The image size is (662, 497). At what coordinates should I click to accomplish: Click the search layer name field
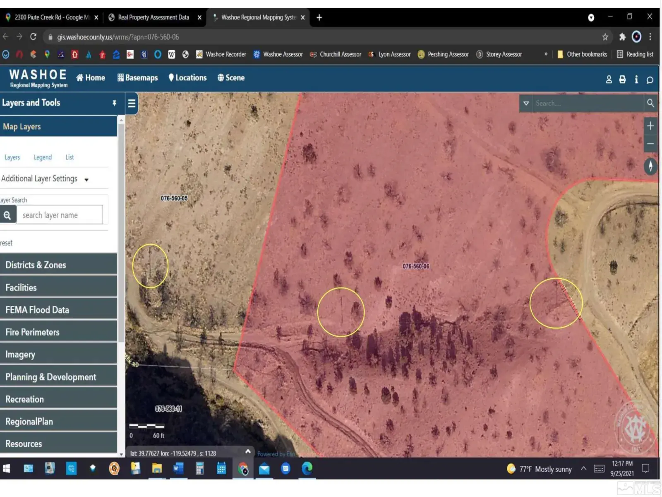coord(60,215)
